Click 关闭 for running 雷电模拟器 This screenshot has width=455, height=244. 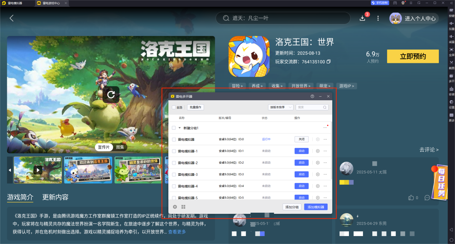(301, 139)
